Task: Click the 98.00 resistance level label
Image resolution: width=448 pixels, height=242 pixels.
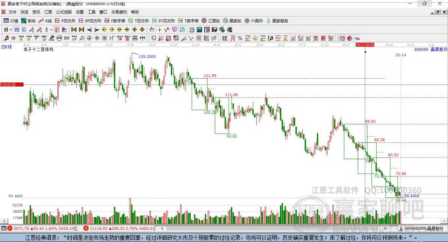Action: (x=370, y=121)
